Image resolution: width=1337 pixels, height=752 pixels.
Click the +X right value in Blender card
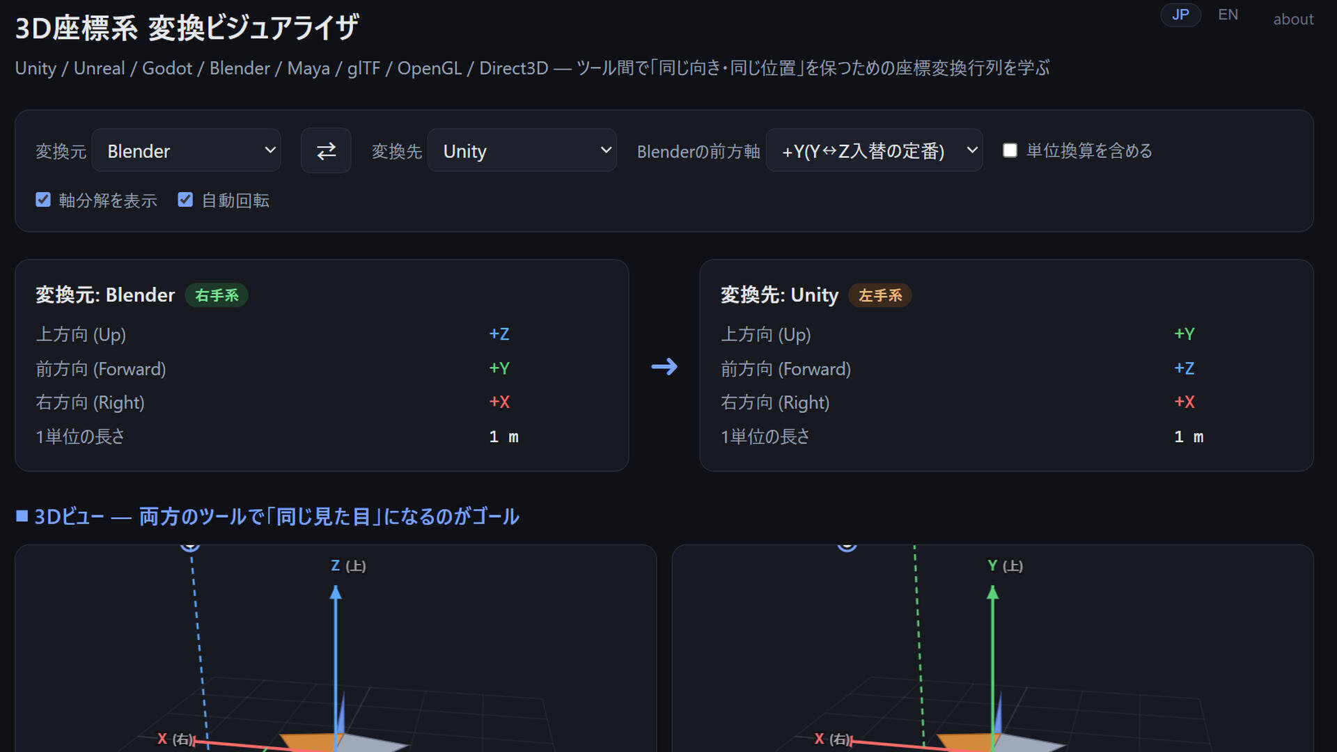click(x=499, y=402)
